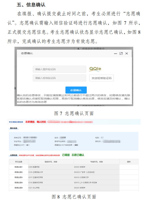Click the 操作 column header

(x=129, y=162)
